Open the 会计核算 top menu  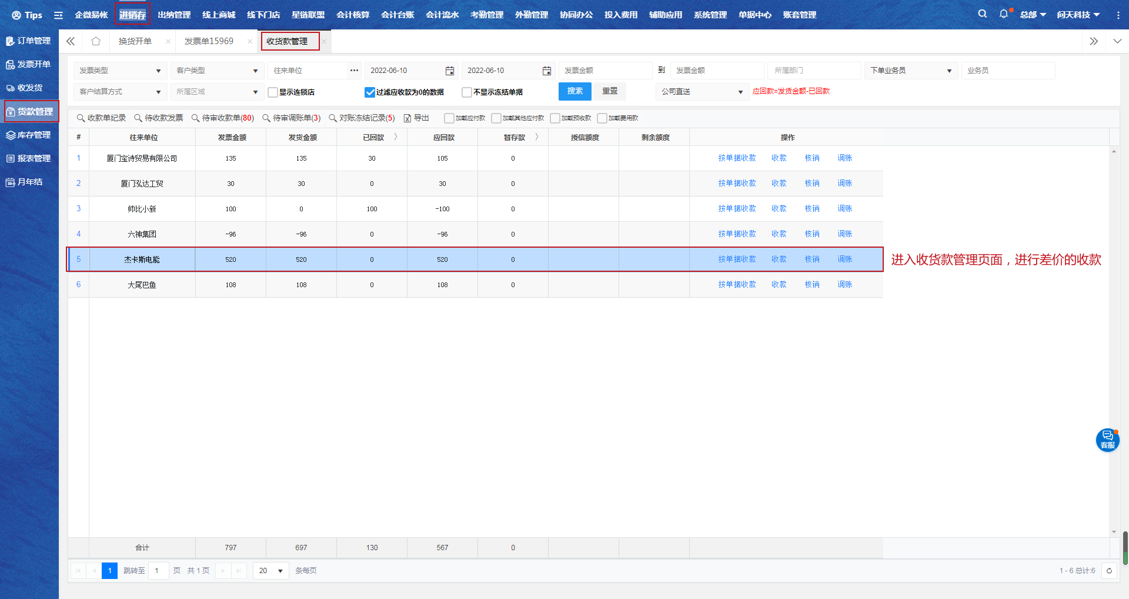(352, 15)
